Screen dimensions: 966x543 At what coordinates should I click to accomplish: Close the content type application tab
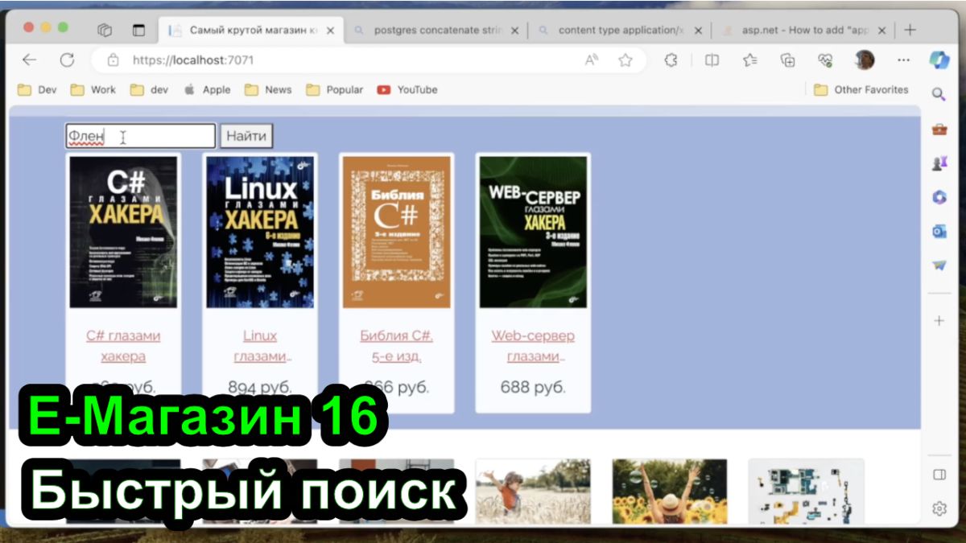coord(698,31)
